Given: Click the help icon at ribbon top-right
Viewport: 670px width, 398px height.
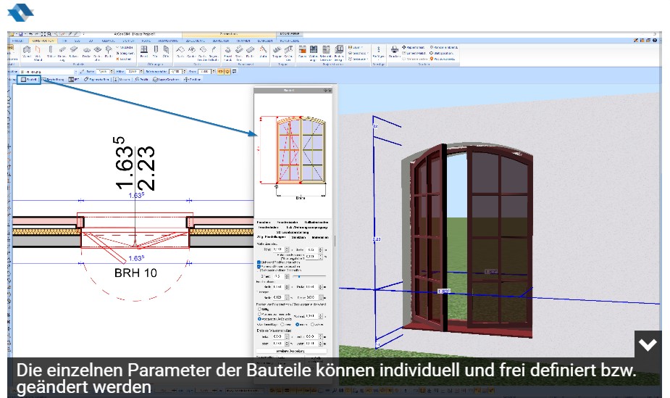Looking at the screenshot, I should 656,41.
